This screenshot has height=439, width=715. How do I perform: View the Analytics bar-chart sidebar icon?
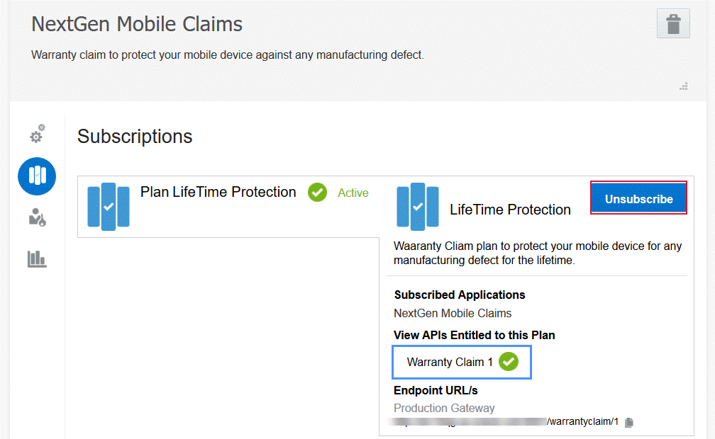click(x=36, y=260)
